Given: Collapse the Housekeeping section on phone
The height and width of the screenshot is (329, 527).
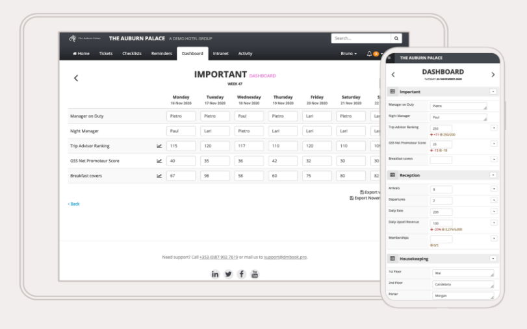Looking at the screenshot, I should (x=493, y=258).
